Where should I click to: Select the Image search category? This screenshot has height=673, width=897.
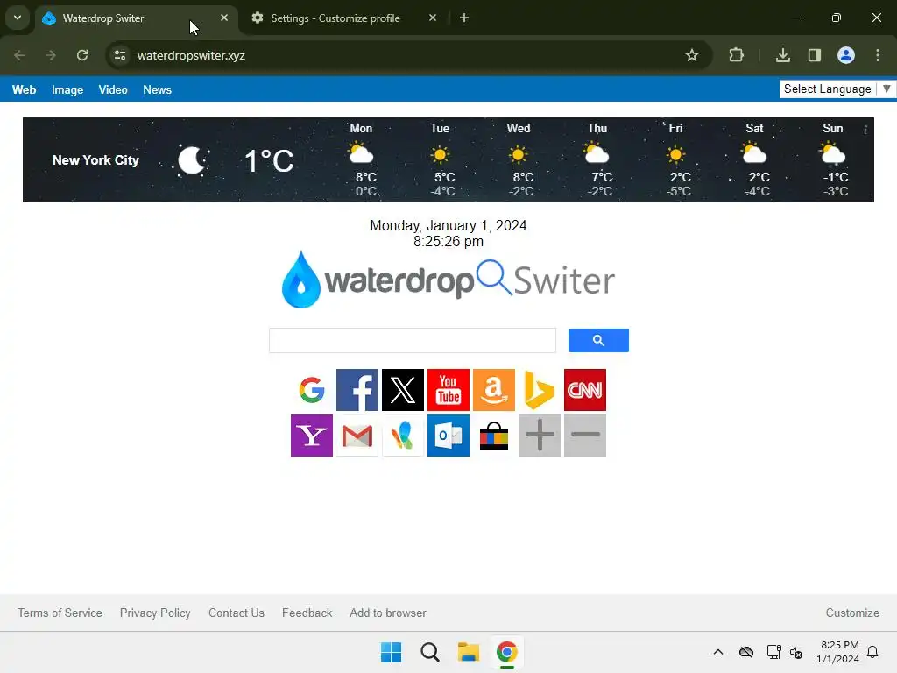point(67,90)
